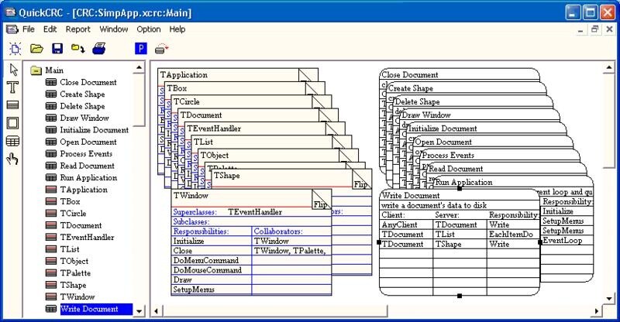This screenshot has width=620, height=322.
Task: Click the canvas horizontal scrollbar thumb
Action: point(274,311)
